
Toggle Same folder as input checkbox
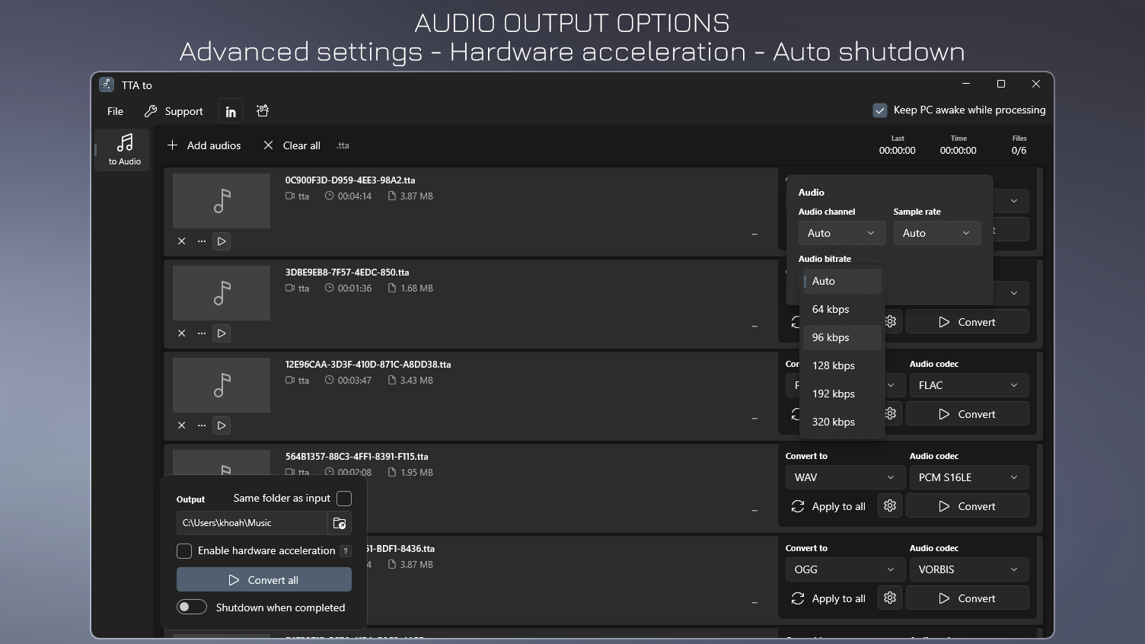tap(344, 499)
